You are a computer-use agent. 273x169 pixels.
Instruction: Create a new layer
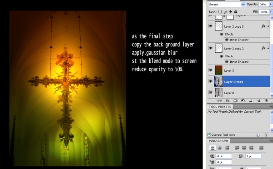[x=258, y=101]
